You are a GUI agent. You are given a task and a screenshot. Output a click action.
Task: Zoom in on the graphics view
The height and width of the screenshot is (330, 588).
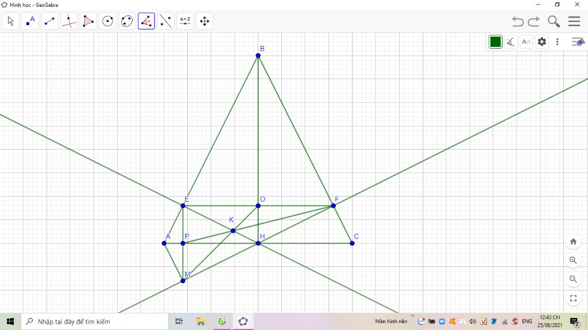[573, 261]
